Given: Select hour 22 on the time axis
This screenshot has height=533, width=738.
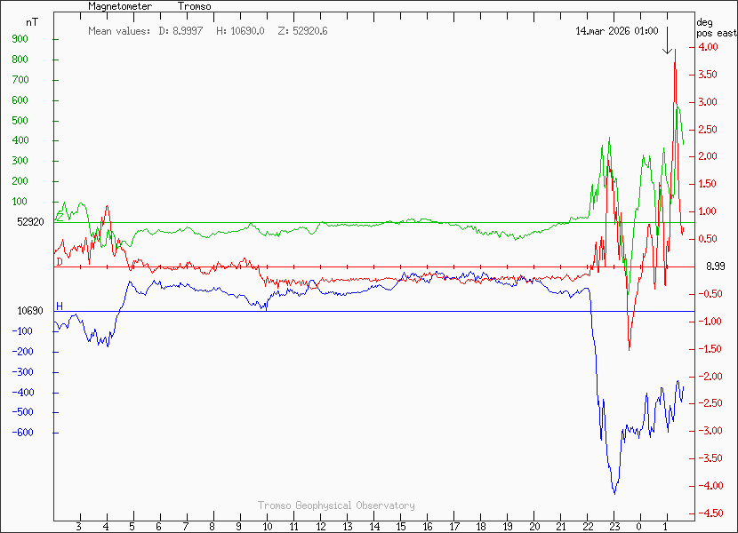Looking at the screenshot, I should coord(587,527).
